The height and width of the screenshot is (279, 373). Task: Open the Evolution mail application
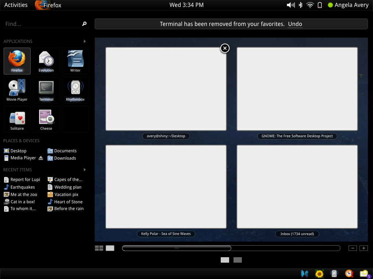coord(46,61)
